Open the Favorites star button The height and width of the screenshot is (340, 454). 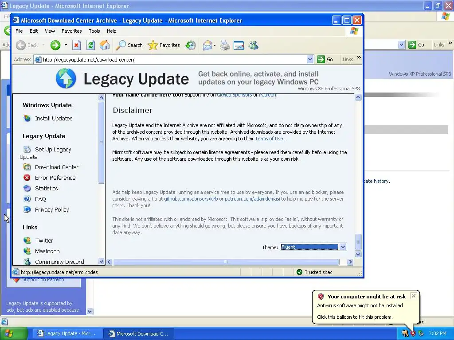164,45
